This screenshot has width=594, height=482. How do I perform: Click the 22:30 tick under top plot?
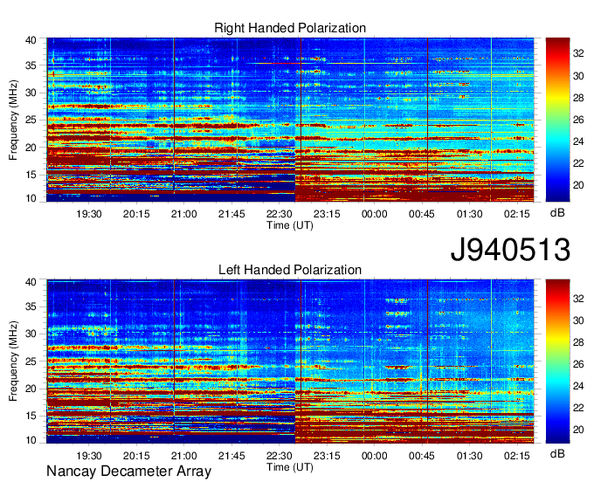[x=280, y=214]
